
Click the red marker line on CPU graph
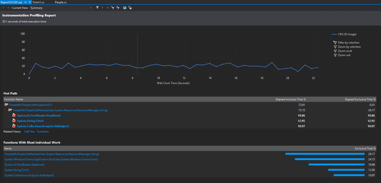[x=137, y=54]
